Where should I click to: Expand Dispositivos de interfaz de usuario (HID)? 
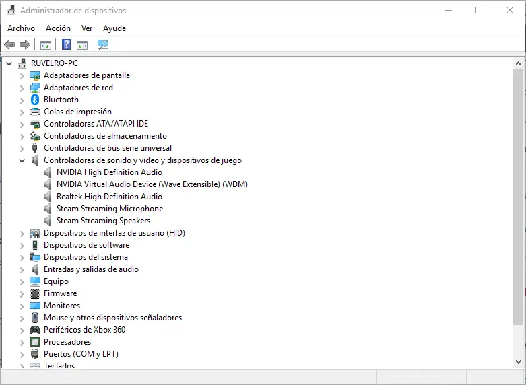[x=22, y=234]
